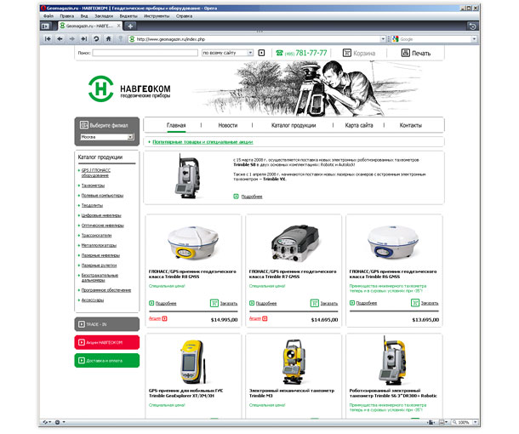Go back with the Back arrow

[60, 39]
